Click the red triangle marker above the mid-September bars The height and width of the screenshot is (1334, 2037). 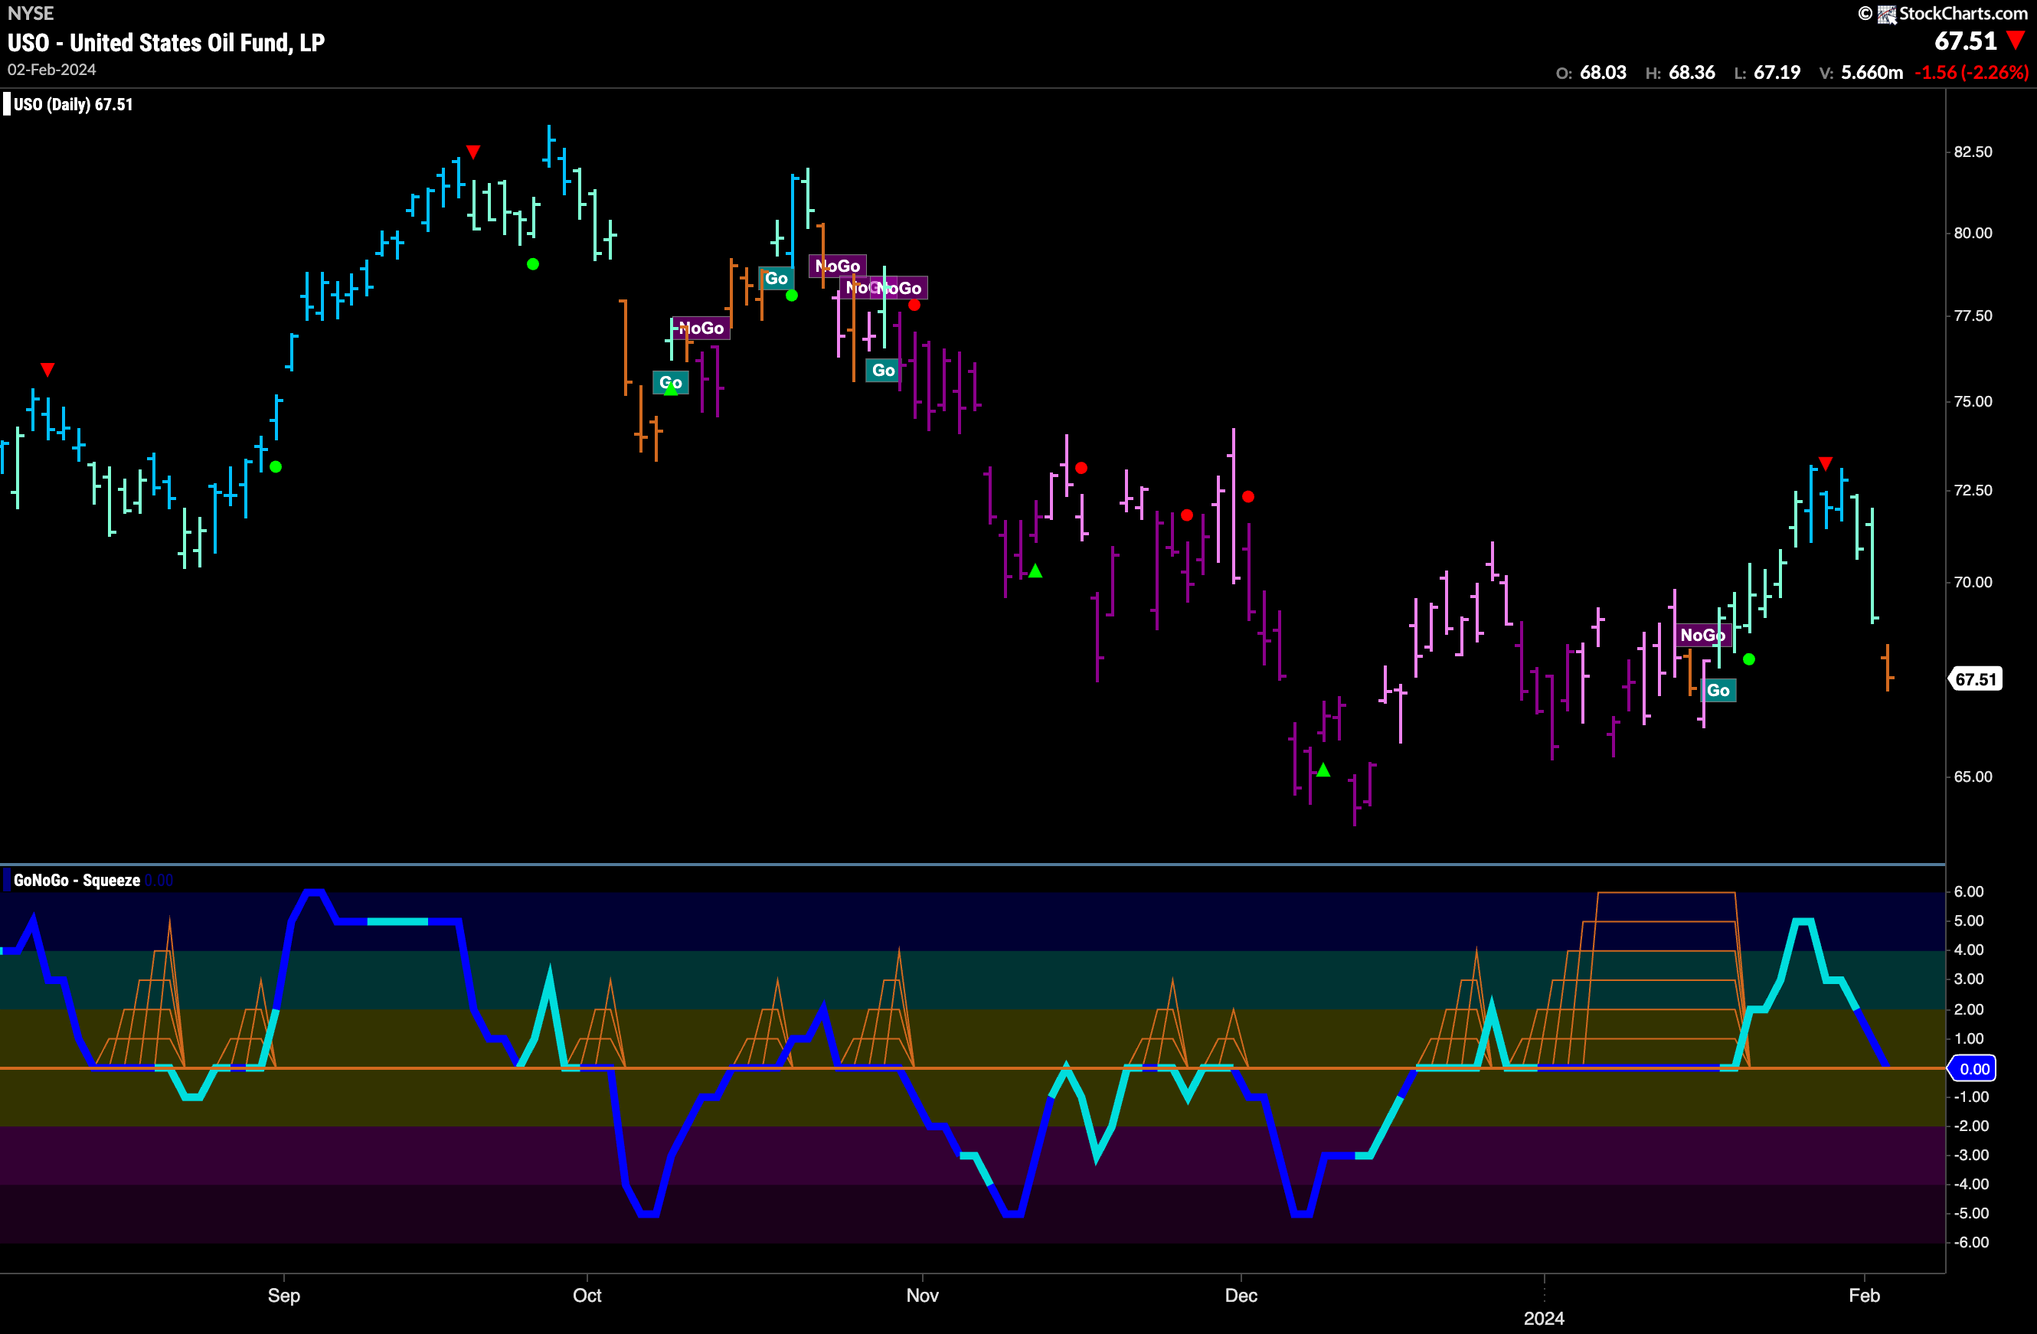coord(473,152)
